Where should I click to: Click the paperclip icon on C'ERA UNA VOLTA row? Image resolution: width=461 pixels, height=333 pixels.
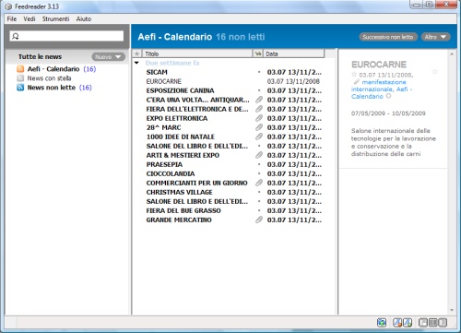259,100
